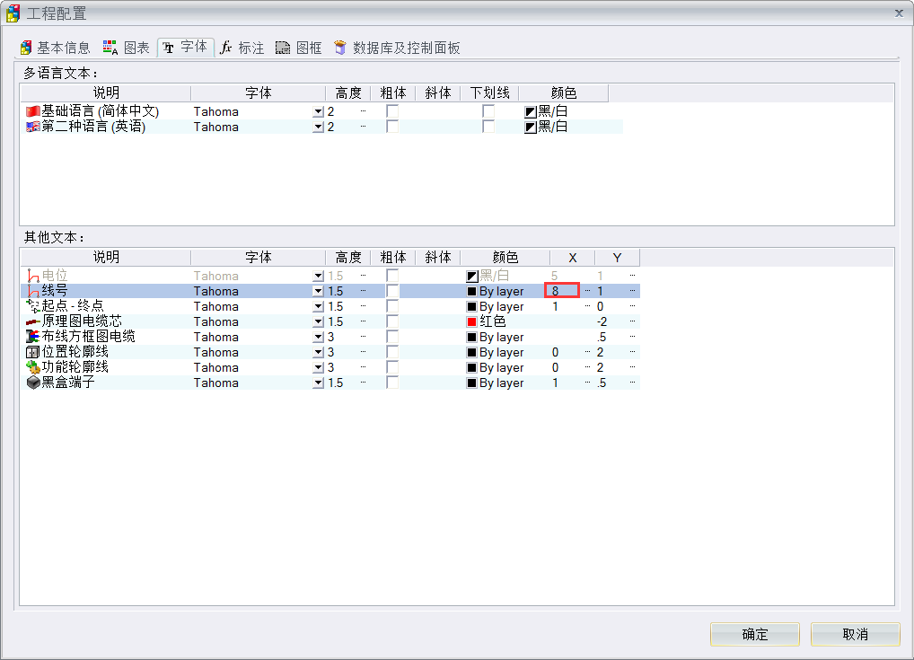This screenshot has height=660, width=914.
Task: Click the 图框 tab icon
Action: point(283,48)
